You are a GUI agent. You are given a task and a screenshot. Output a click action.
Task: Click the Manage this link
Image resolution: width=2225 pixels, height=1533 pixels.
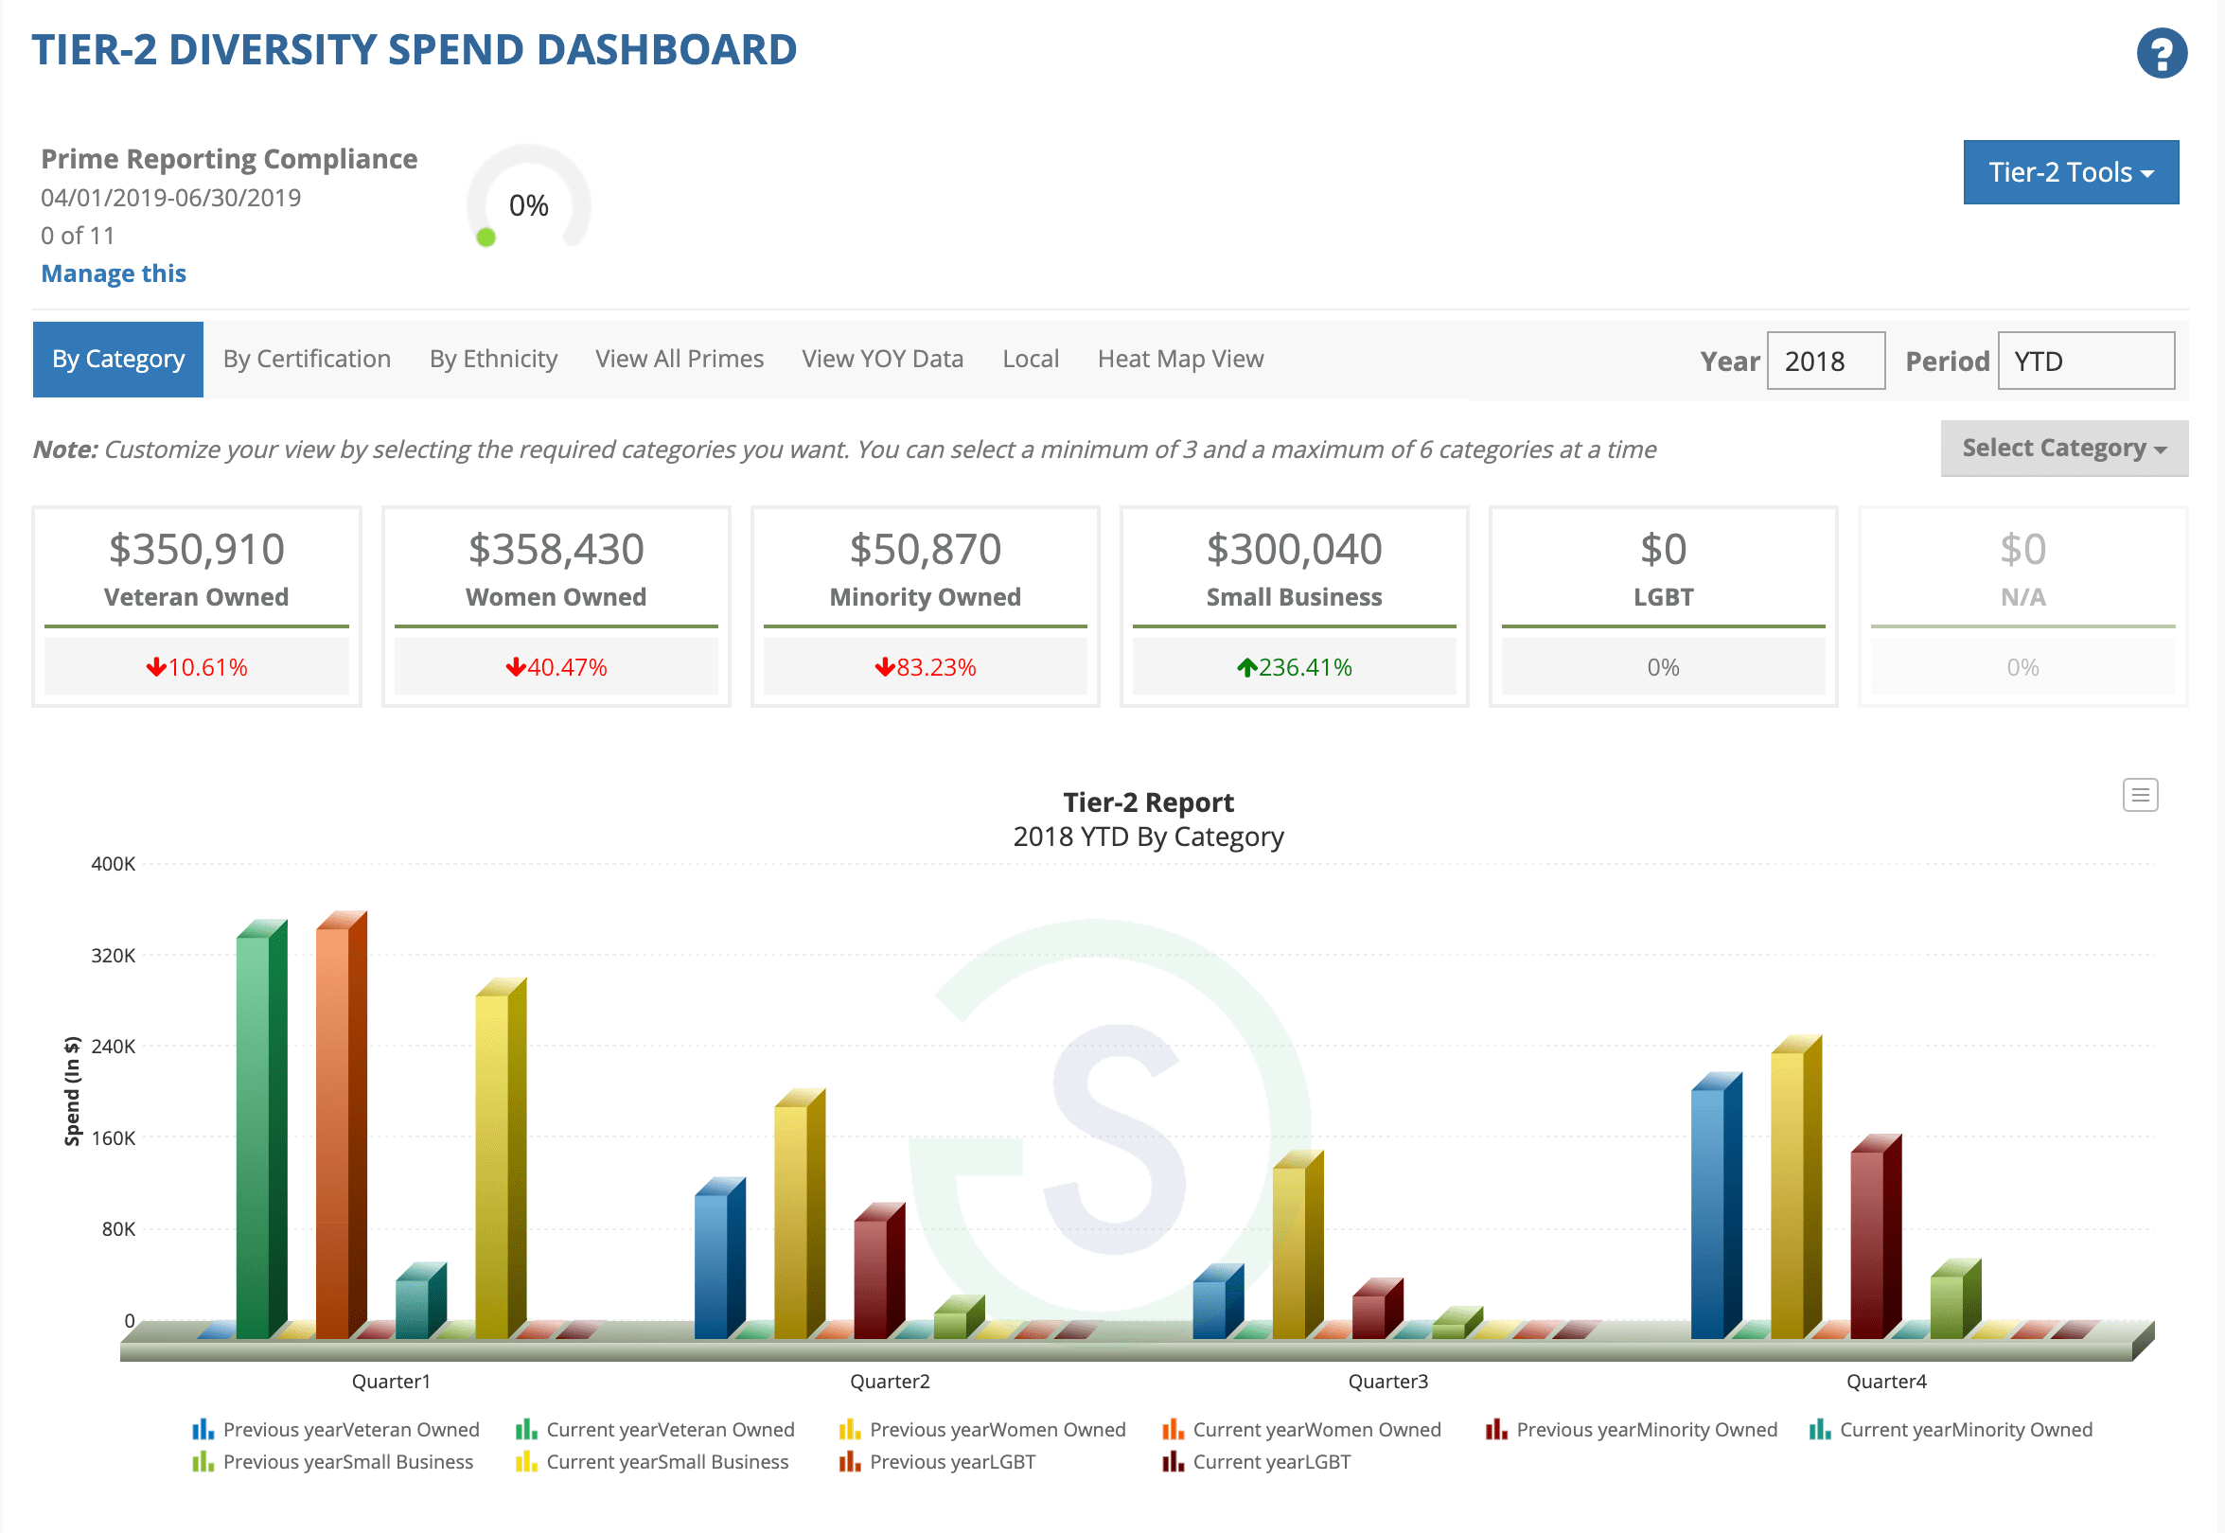113,273
